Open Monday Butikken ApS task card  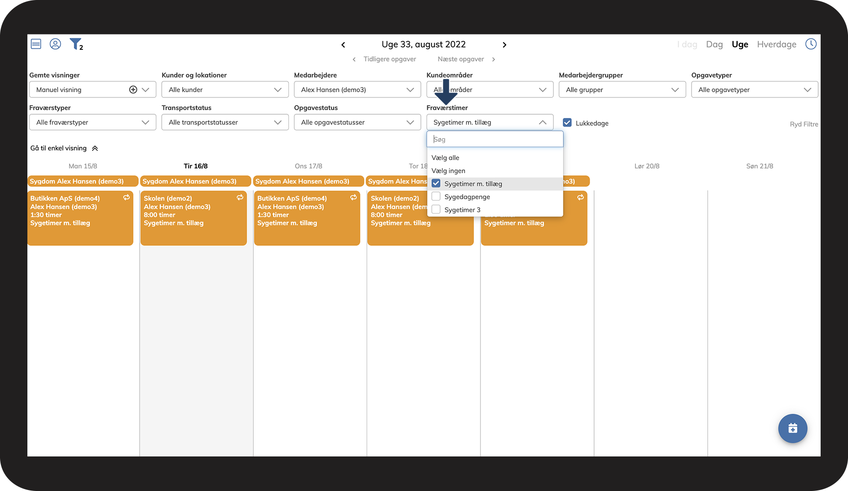click(80, 218)
